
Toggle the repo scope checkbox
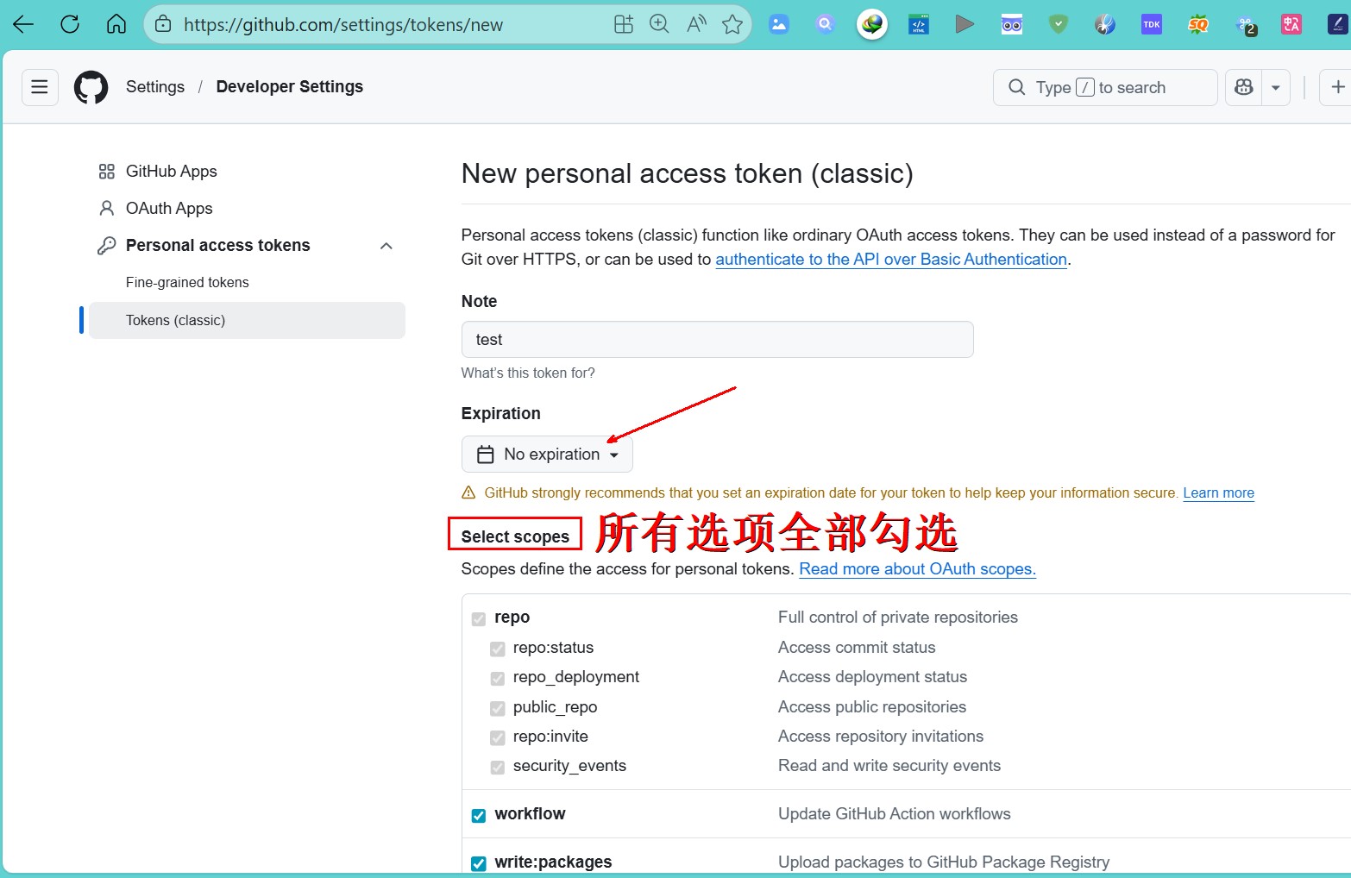click(x=479, y=618)
